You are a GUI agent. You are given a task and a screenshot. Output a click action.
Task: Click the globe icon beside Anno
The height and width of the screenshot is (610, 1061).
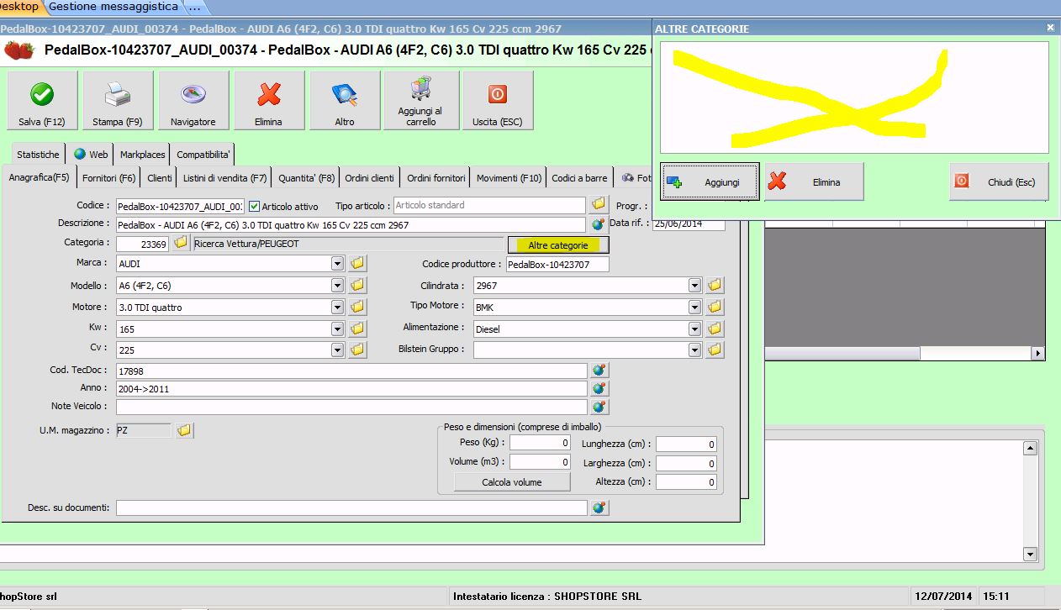coord(599,388)
